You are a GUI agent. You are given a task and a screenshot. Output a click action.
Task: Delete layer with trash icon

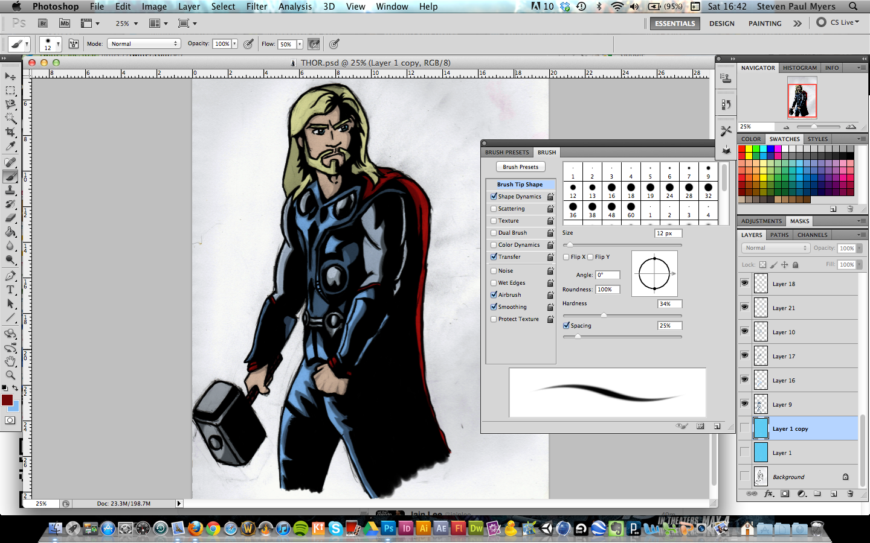pos(850,494)
